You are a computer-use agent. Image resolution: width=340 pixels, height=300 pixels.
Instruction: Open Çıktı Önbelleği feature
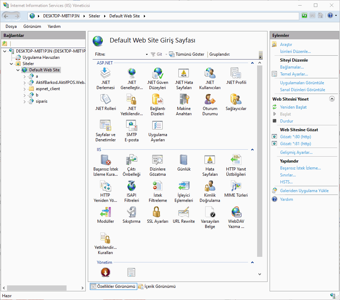[132, 165]
